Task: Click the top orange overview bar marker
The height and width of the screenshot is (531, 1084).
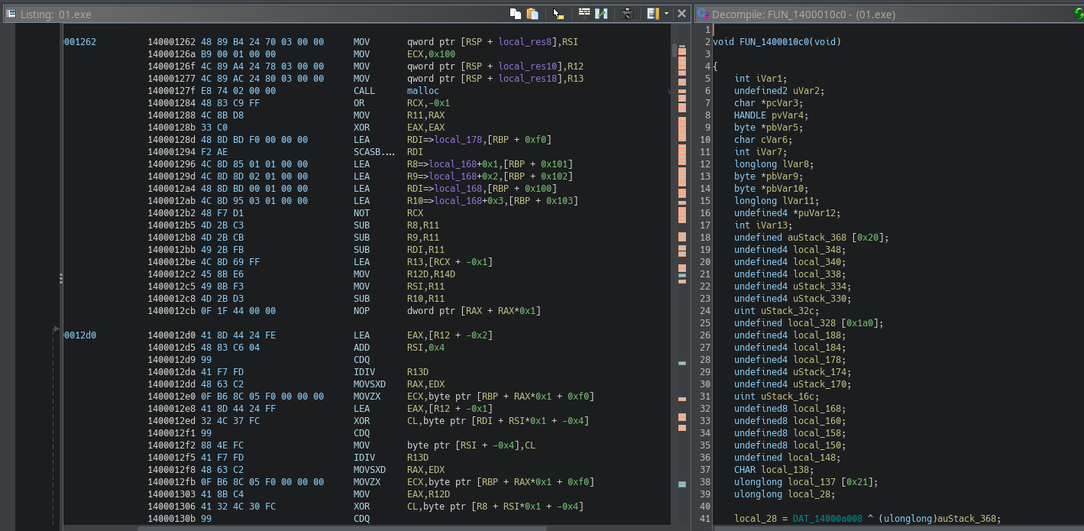Action: (682, 52)
